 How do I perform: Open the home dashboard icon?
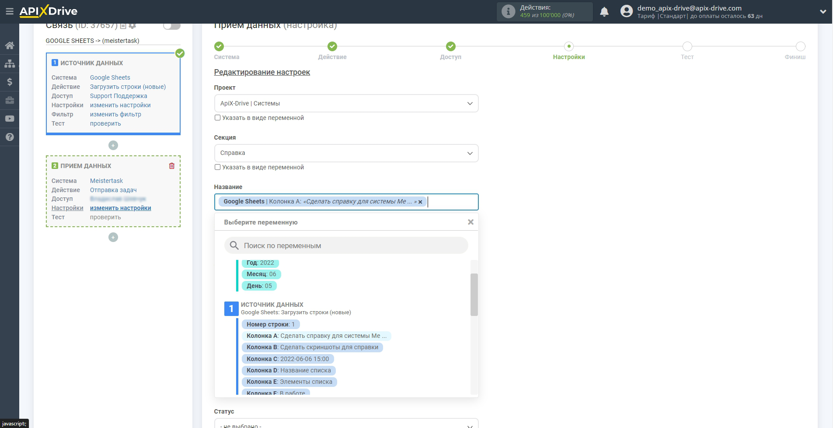[x=10, y=46]
